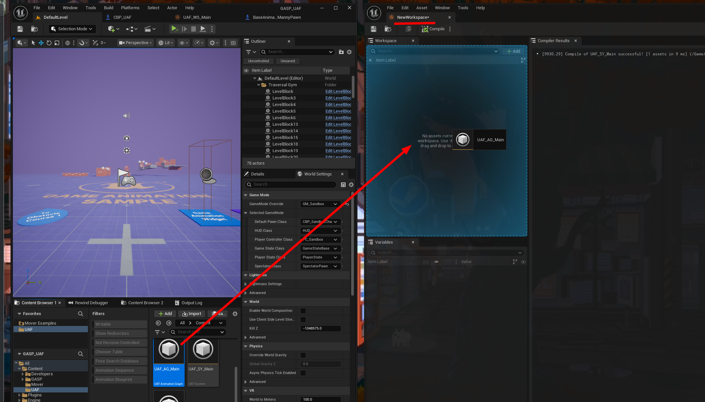The width and height of the screenshot is (705, 402).
Task: Select the rotate gizmo tool
Action: 49,43
